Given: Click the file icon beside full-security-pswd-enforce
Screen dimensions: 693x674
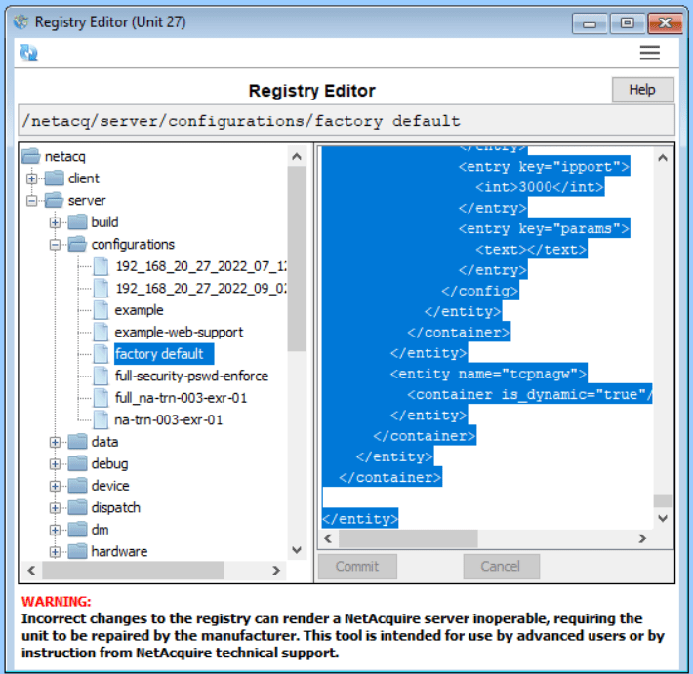Looking at the screenshot, I should click(101, 376).
